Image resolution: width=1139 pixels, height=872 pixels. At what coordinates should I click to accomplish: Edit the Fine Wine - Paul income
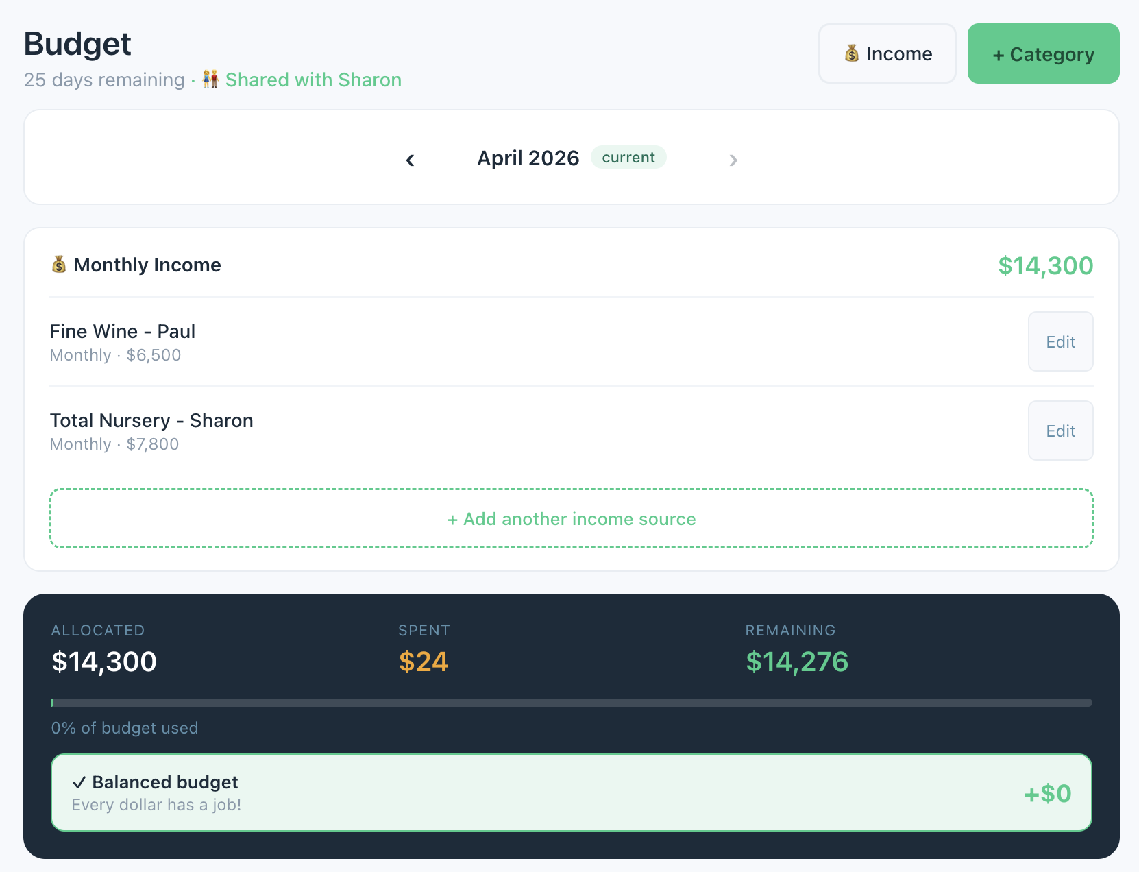[x=1060, y=341]
